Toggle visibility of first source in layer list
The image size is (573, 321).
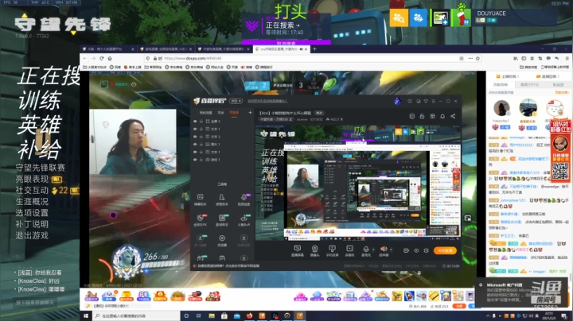(x=195, y=121)
